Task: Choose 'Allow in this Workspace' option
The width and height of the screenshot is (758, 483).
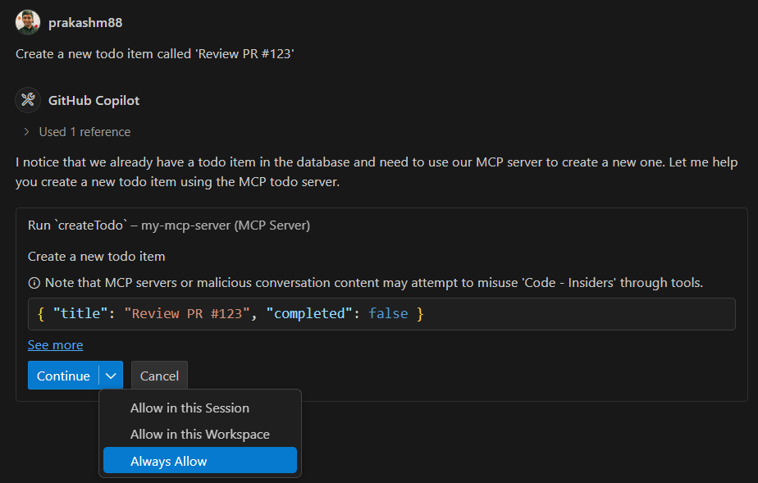Action: 199,435
